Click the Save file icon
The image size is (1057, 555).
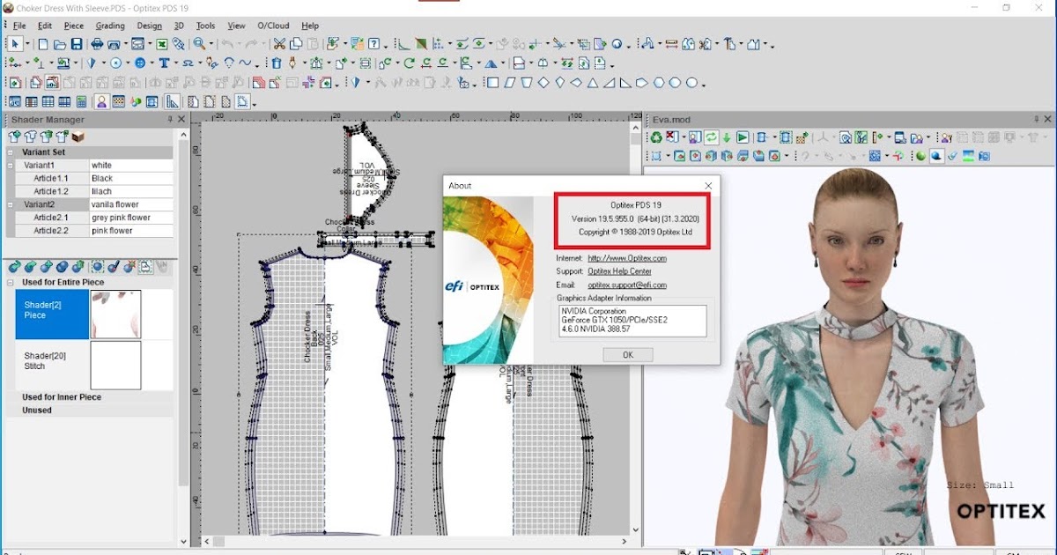click(x=76, y=44)
